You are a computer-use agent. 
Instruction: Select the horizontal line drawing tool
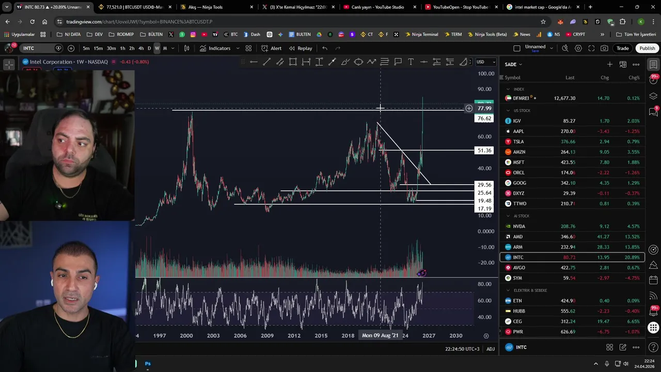254,62
